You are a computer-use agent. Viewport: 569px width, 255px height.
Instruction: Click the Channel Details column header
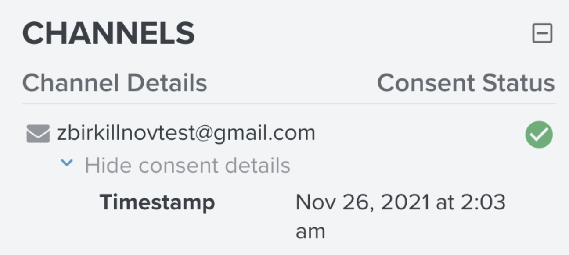tap(115, 83)
